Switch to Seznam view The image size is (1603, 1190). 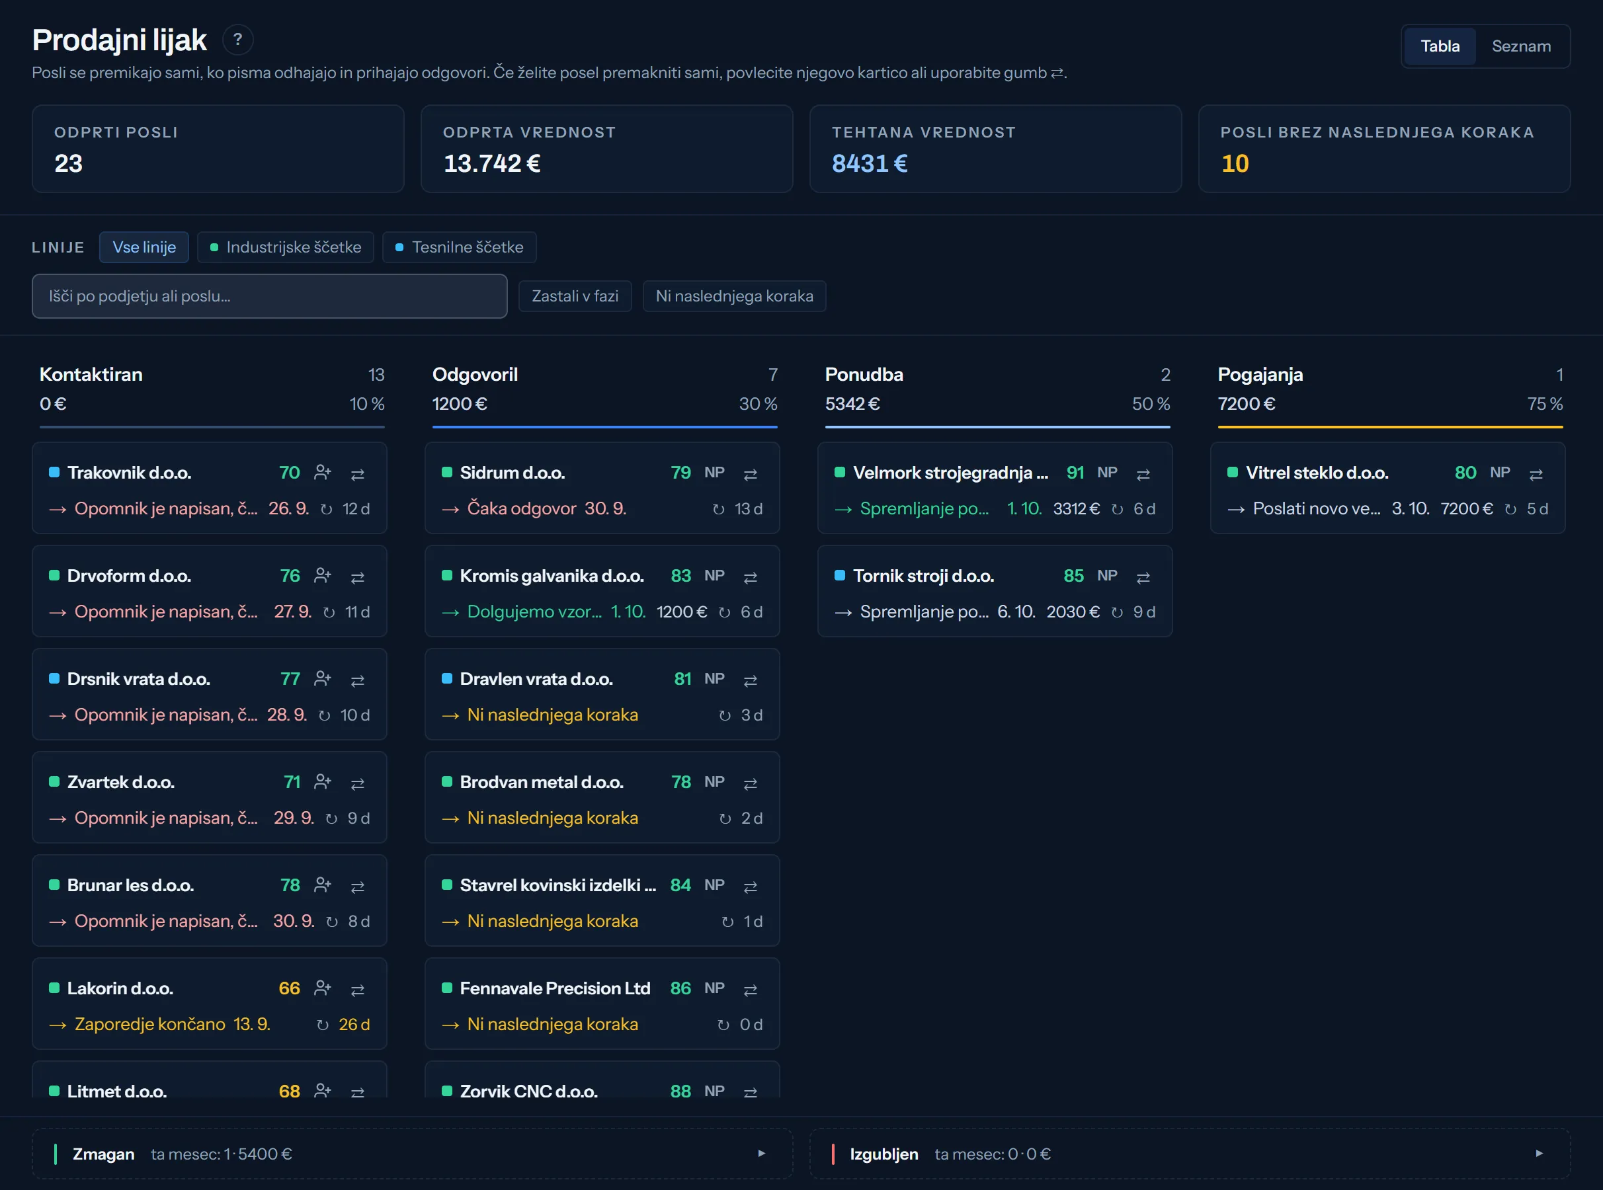coord(1521,46)
